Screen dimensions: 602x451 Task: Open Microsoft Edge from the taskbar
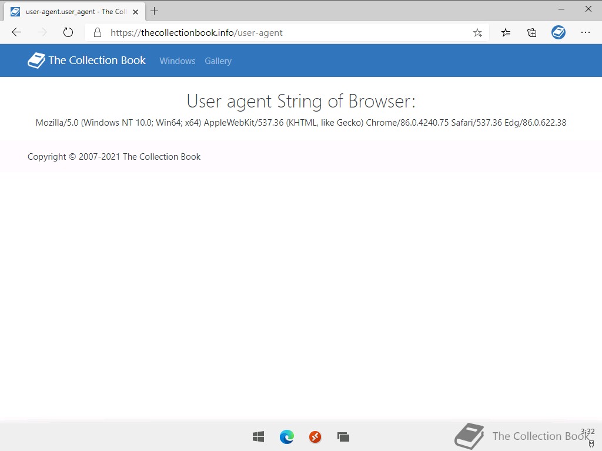[x=287, y=436]
